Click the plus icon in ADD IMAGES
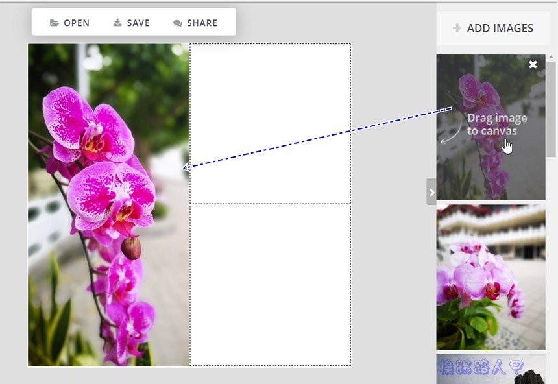The width and height of the screenshot is (558, 384). pyautogui.click(x=457, y=28)
